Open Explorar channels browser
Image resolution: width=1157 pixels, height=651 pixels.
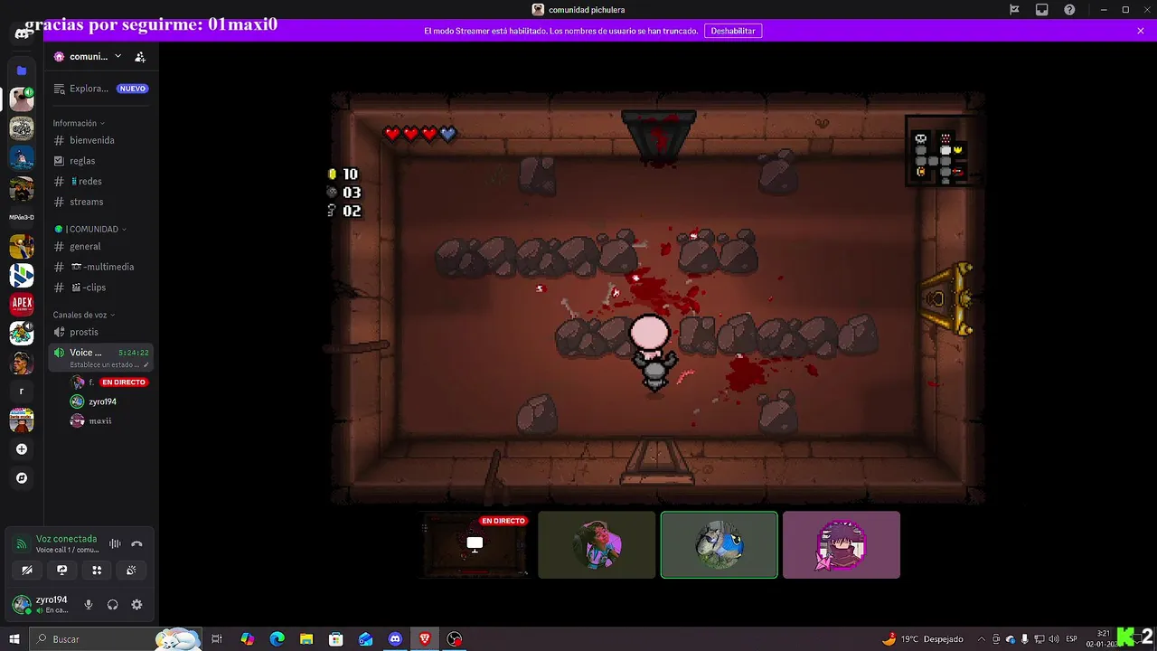coord(99,89)
